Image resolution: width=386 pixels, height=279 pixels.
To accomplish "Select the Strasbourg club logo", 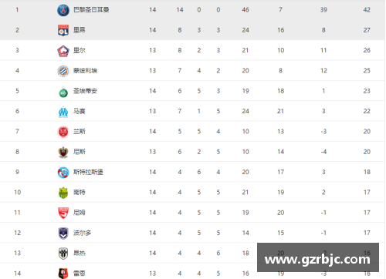I will click(63, 173).
